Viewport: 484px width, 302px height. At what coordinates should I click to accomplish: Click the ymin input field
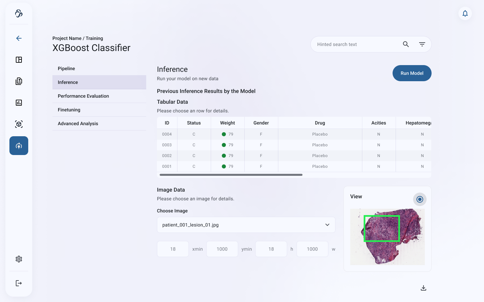point(222,249)
